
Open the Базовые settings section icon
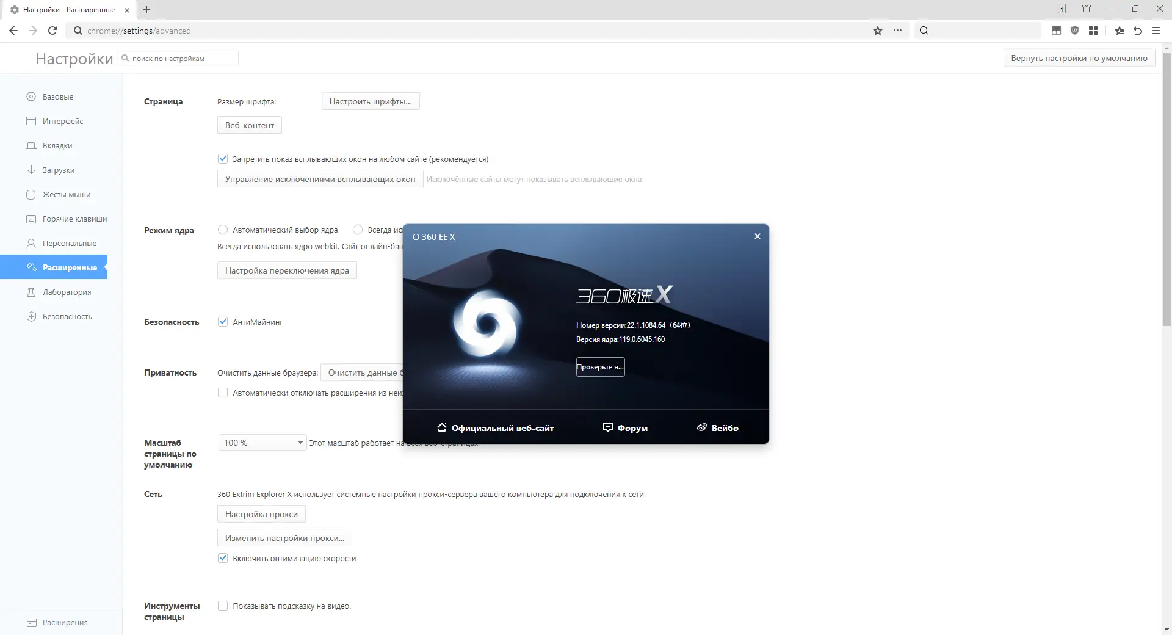click(x=31, y=96)
